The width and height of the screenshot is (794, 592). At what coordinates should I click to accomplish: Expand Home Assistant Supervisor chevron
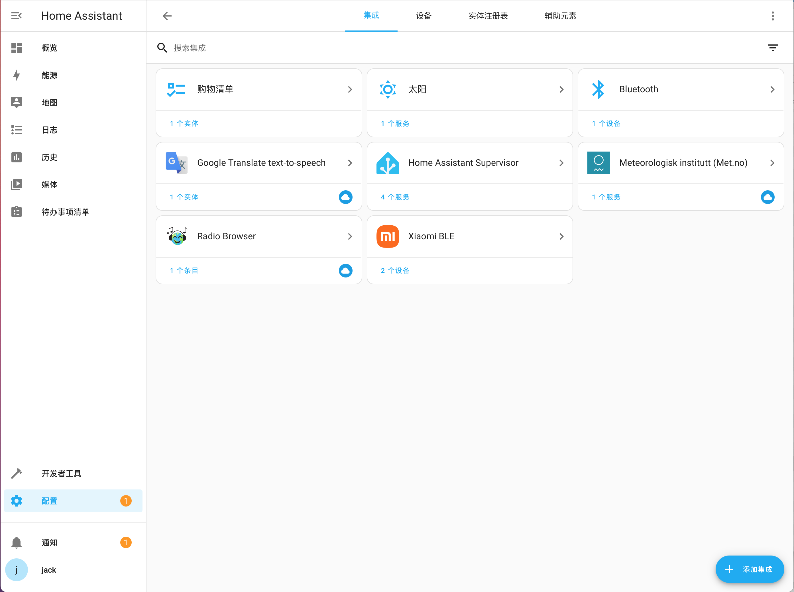(x=561, y=163)
